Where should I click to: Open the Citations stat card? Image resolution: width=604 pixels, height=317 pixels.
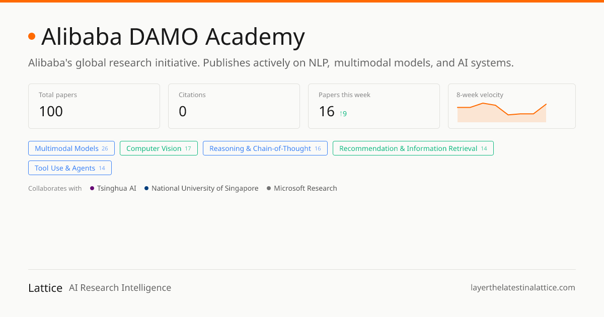pos(234,106)
